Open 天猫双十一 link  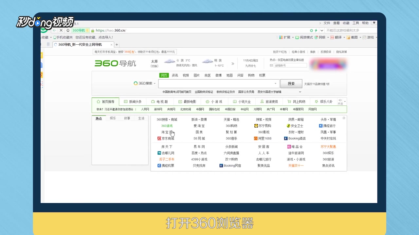click(296, 166)
